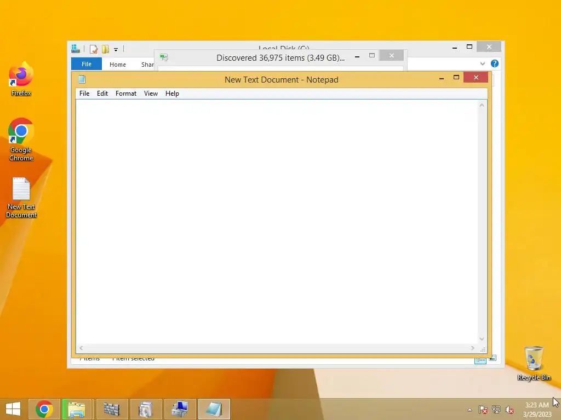Image resolution: width=561 pixels, height=420 pixels.
Task: Expand the ribbon chevron in File Explorer
Action: [x=482, y=63]
